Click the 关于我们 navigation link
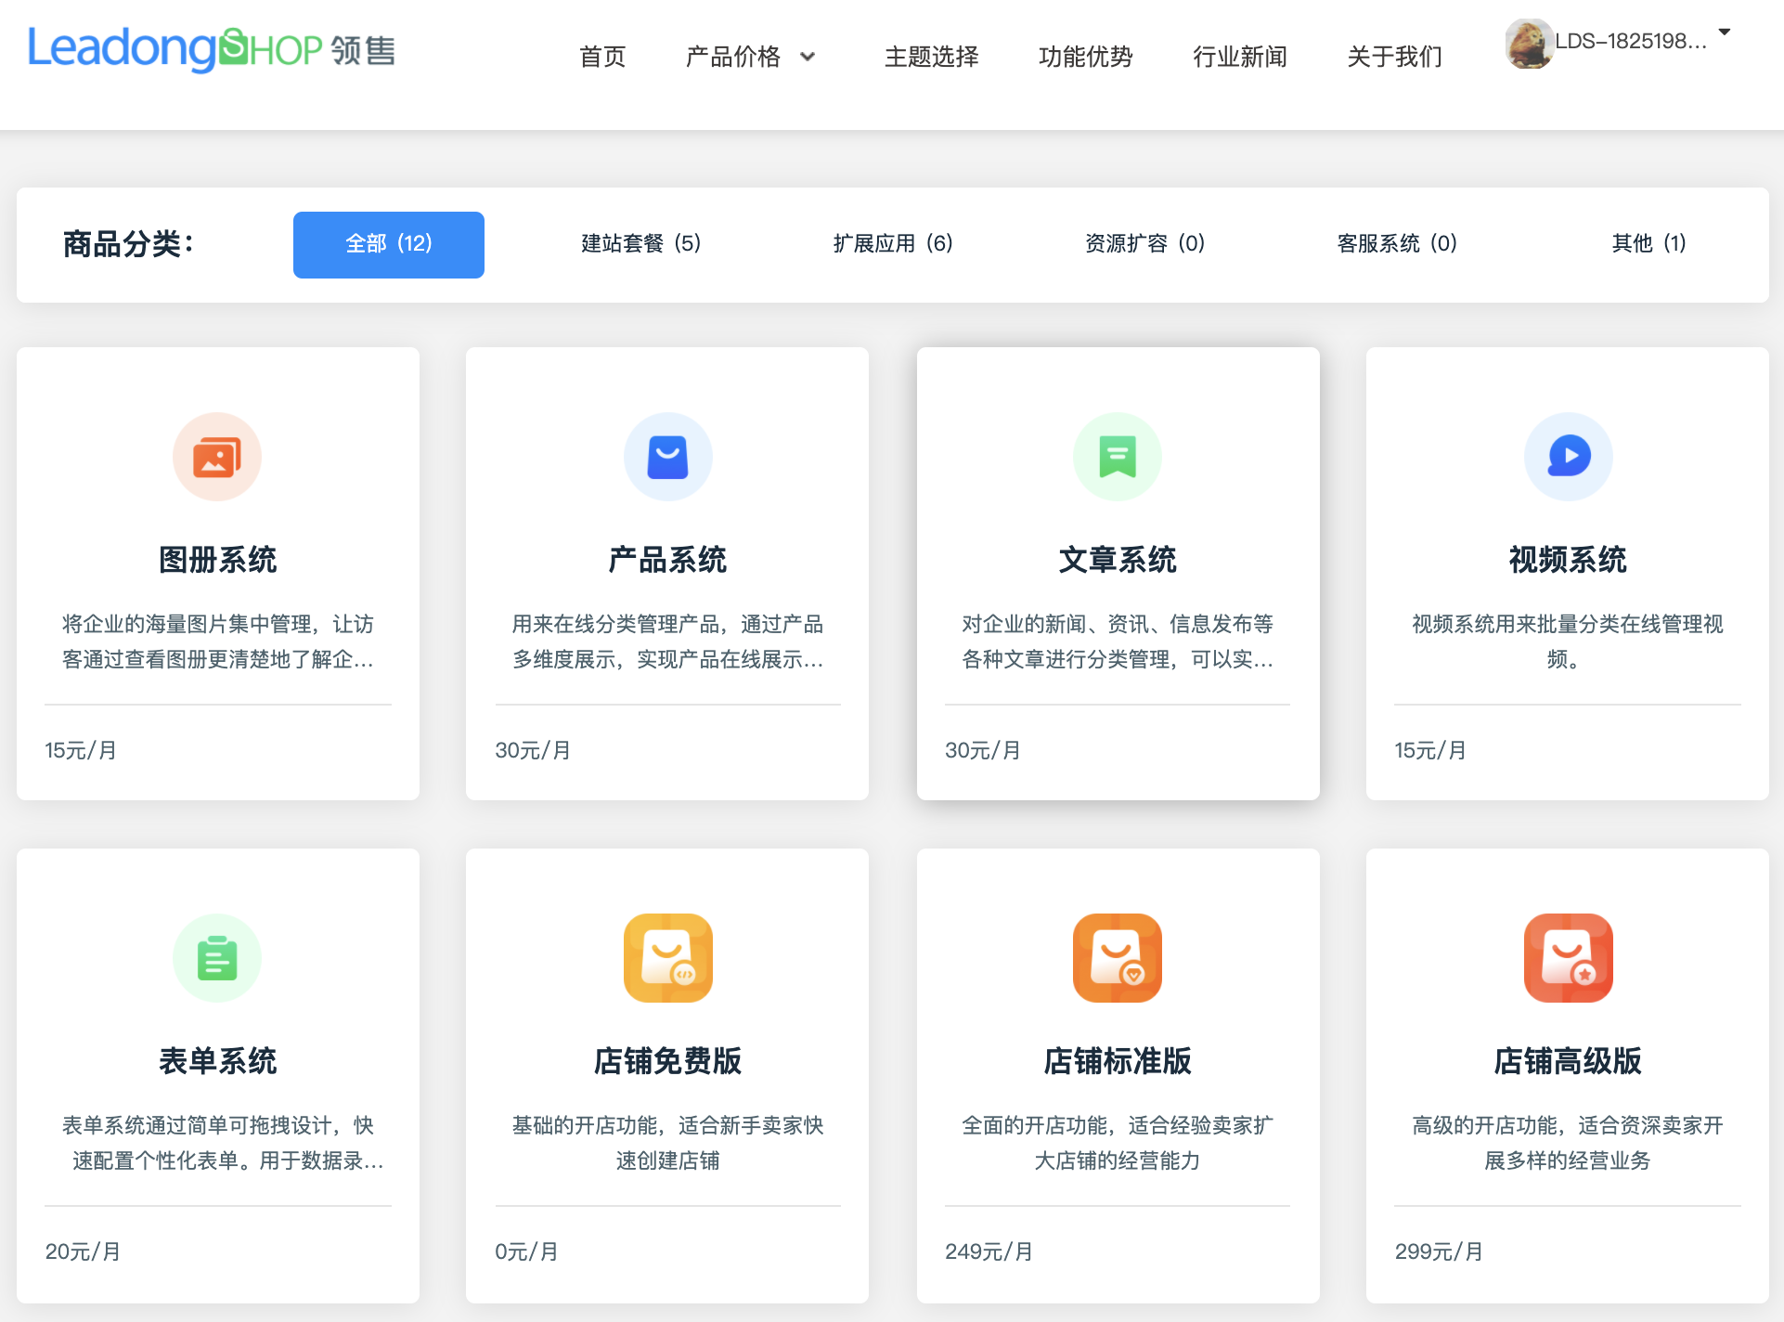The image size is (1784, 1322). coord(1394,57)
